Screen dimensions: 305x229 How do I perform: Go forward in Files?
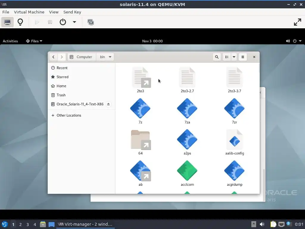pyautogui.click(x=62, y=57)
